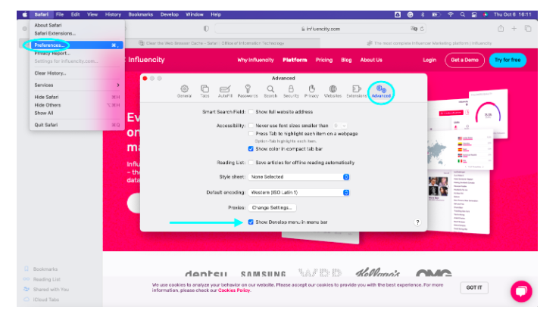
Task: Open the Websites preferences pane
Action: [333, 92]
